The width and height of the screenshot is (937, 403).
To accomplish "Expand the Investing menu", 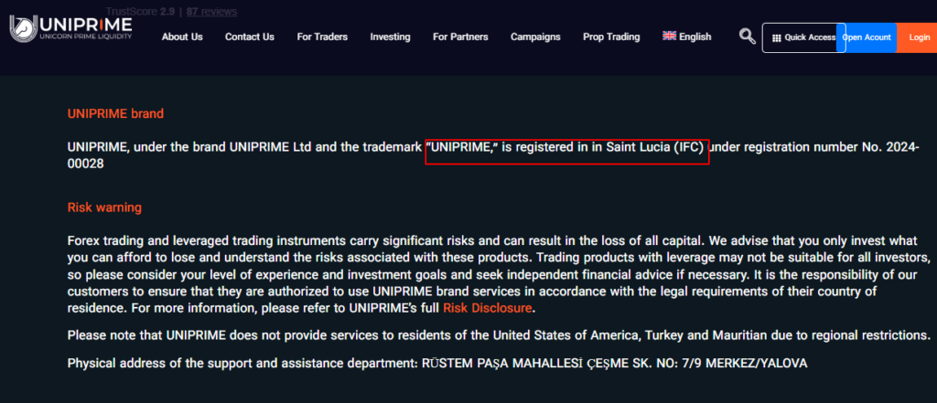I will pyautogui.click(x=390, y=37).
